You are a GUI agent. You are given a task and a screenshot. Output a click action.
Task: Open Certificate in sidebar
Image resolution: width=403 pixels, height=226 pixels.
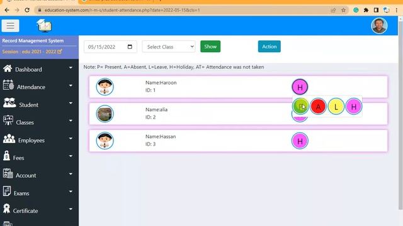pos(25,211)
